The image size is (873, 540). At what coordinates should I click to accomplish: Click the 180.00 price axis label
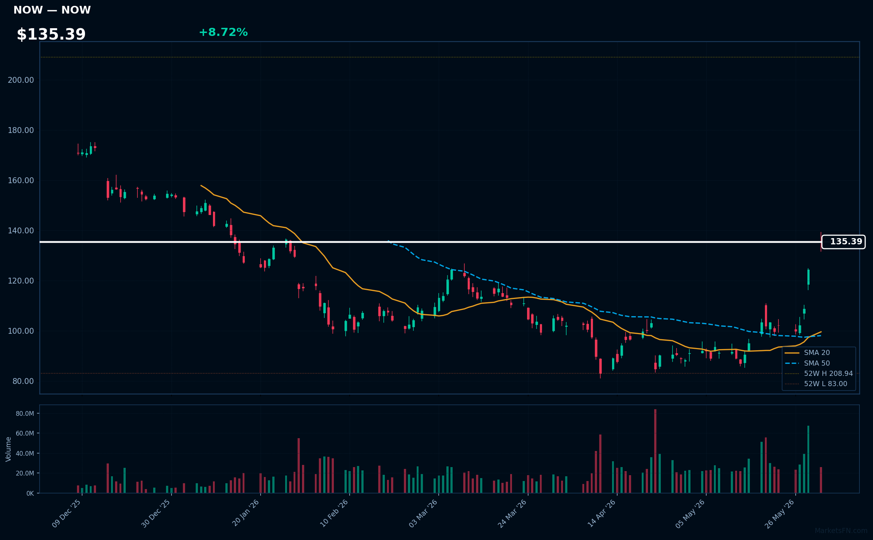click(21, 130)
